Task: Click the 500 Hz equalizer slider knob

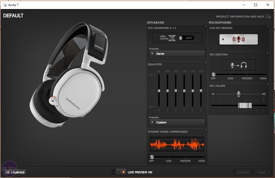Action: click(x=176, y=91)
